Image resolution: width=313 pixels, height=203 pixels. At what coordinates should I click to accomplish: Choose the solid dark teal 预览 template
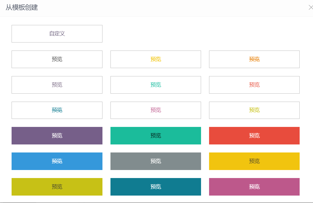(156, 187)
